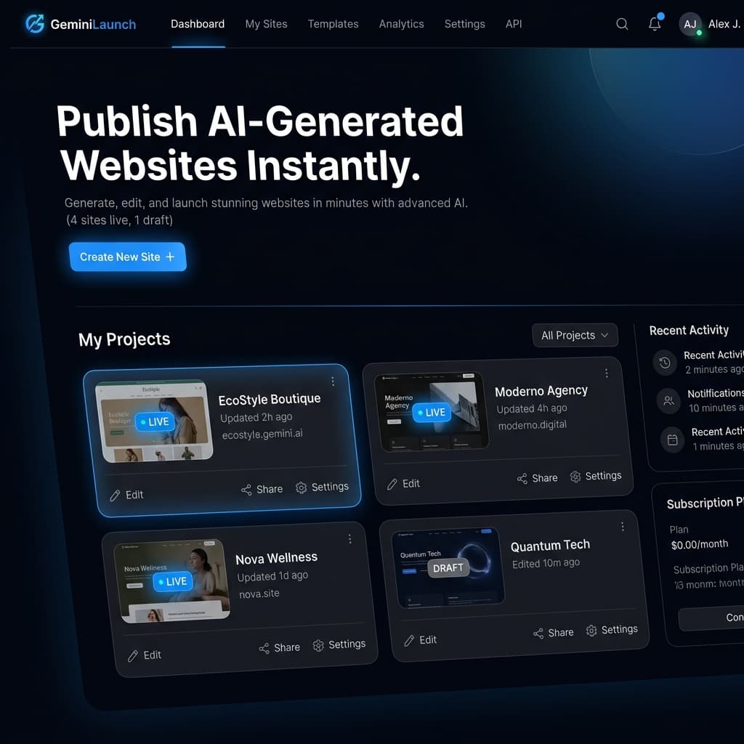Click the LIVE indicator on Nova Wellness

pos(172,581)
